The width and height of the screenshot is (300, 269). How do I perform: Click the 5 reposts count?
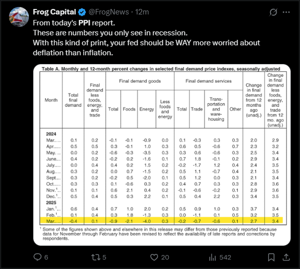point(104,258)
